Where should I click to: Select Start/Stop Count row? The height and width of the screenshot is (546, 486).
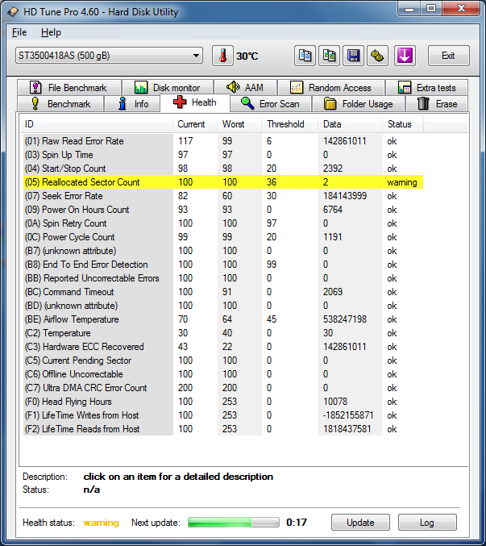click(x=223, y=169)
